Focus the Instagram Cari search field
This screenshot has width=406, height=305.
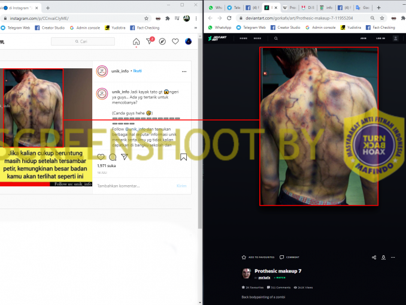tap(83, 41)
